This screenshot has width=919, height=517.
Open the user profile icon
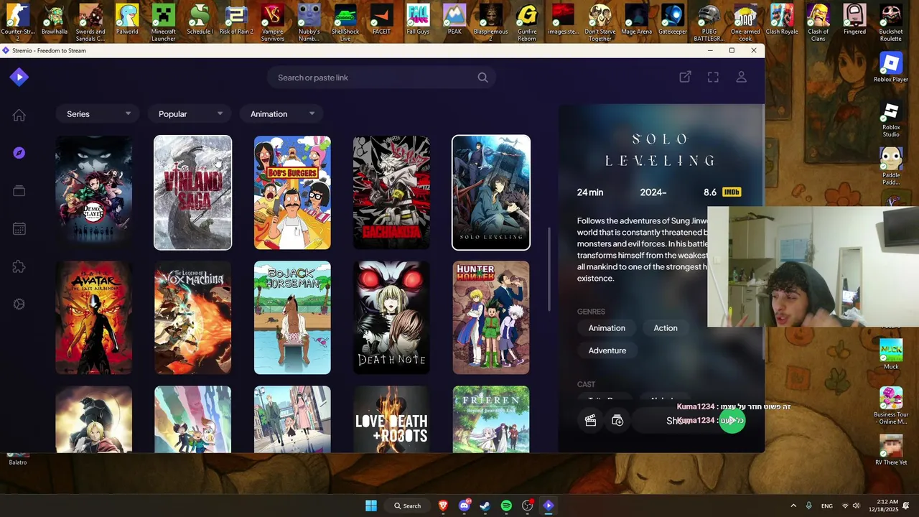(x=742, y=77)
